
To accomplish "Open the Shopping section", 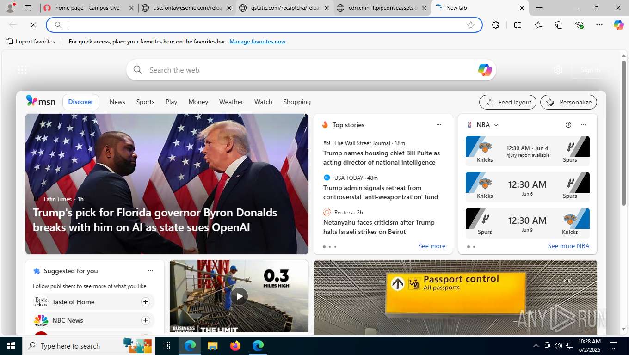I will tap(297, 102).
